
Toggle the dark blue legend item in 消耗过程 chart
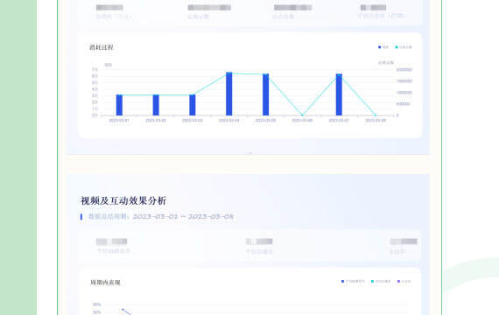click(x=383, y=47)
